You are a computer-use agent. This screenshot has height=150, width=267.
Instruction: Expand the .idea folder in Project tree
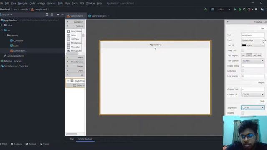[2, 25]
